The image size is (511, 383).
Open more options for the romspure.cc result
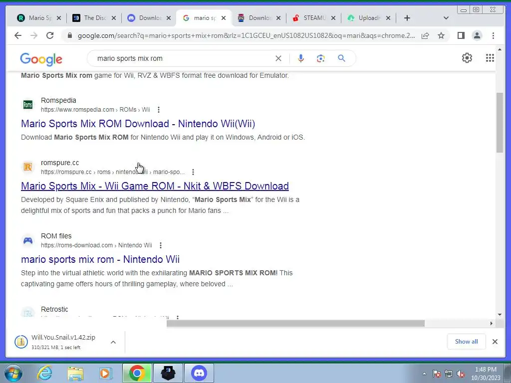tap(193, 172)
